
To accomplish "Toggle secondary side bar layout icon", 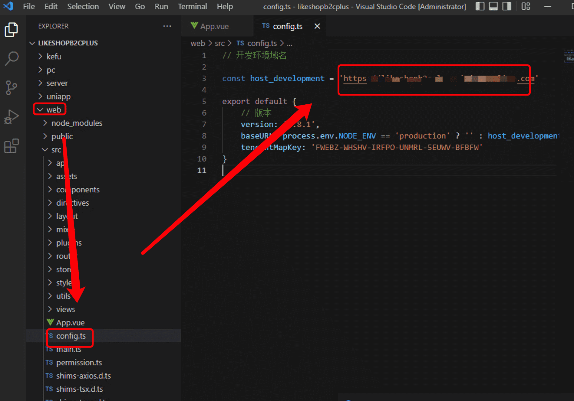I will click(506, 6).
